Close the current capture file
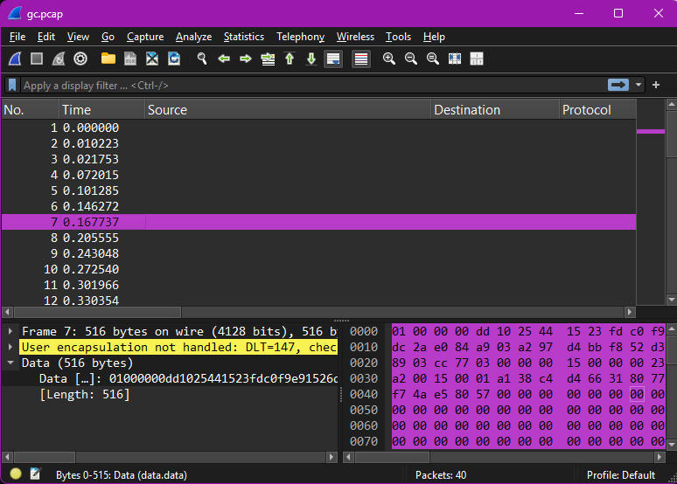This screenshot has height=484, width=677. (x=152, y=59)
